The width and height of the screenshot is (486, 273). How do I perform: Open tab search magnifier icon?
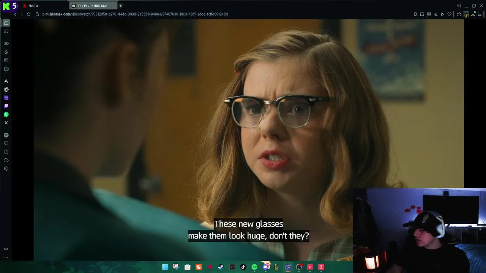click(459, 6)
